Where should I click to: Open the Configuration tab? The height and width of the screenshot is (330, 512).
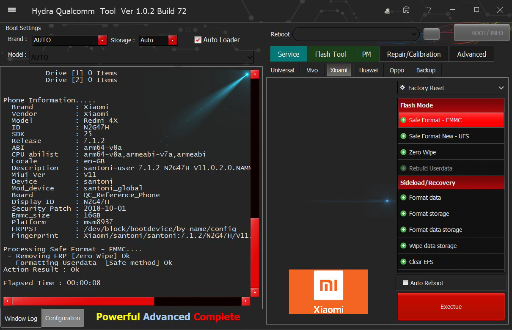[x=63, y=318]
